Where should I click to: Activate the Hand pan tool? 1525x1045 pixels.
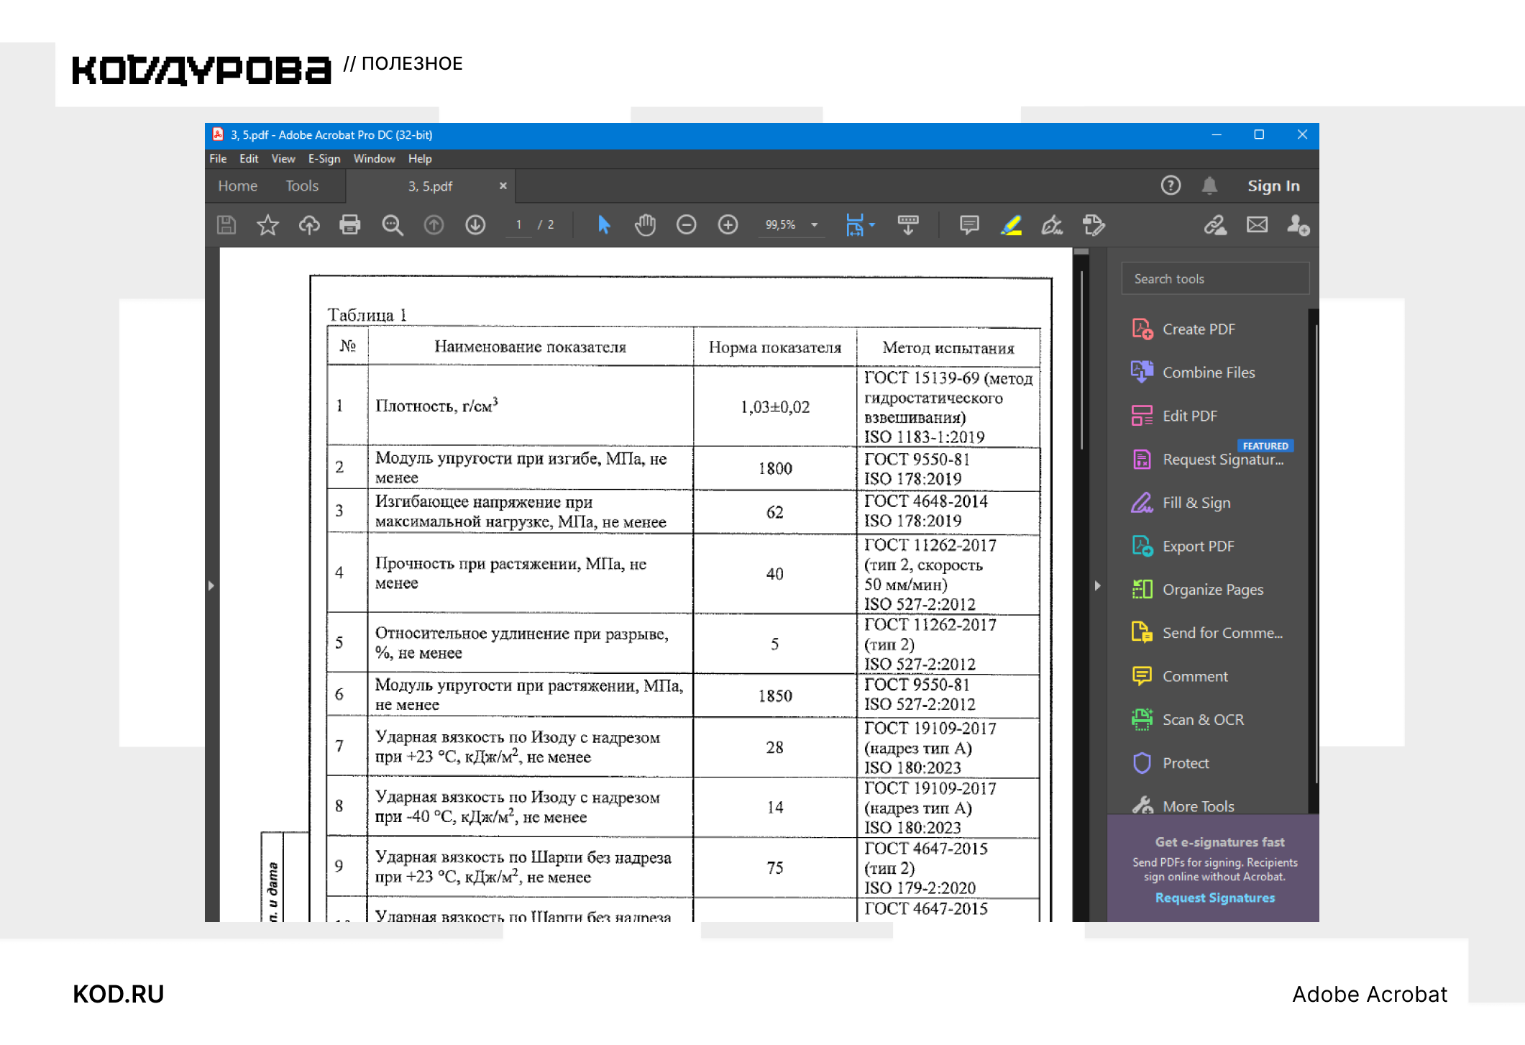645,225
